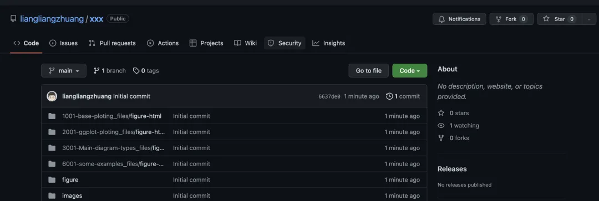Click the Go to file button

(369, 70)
